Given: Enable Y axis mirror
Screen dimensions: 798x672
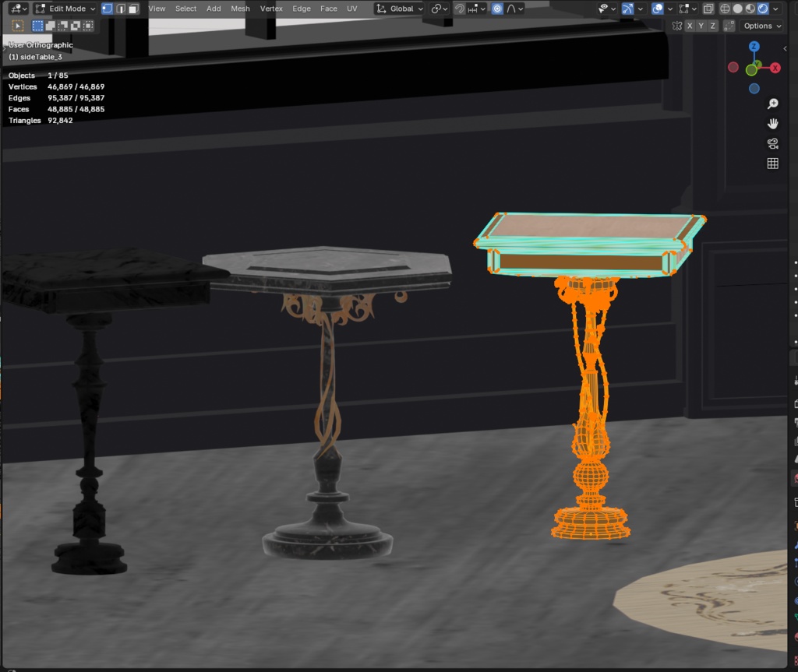Looking at the screenshot, I should pyautogui.click(x=701, y=26).
